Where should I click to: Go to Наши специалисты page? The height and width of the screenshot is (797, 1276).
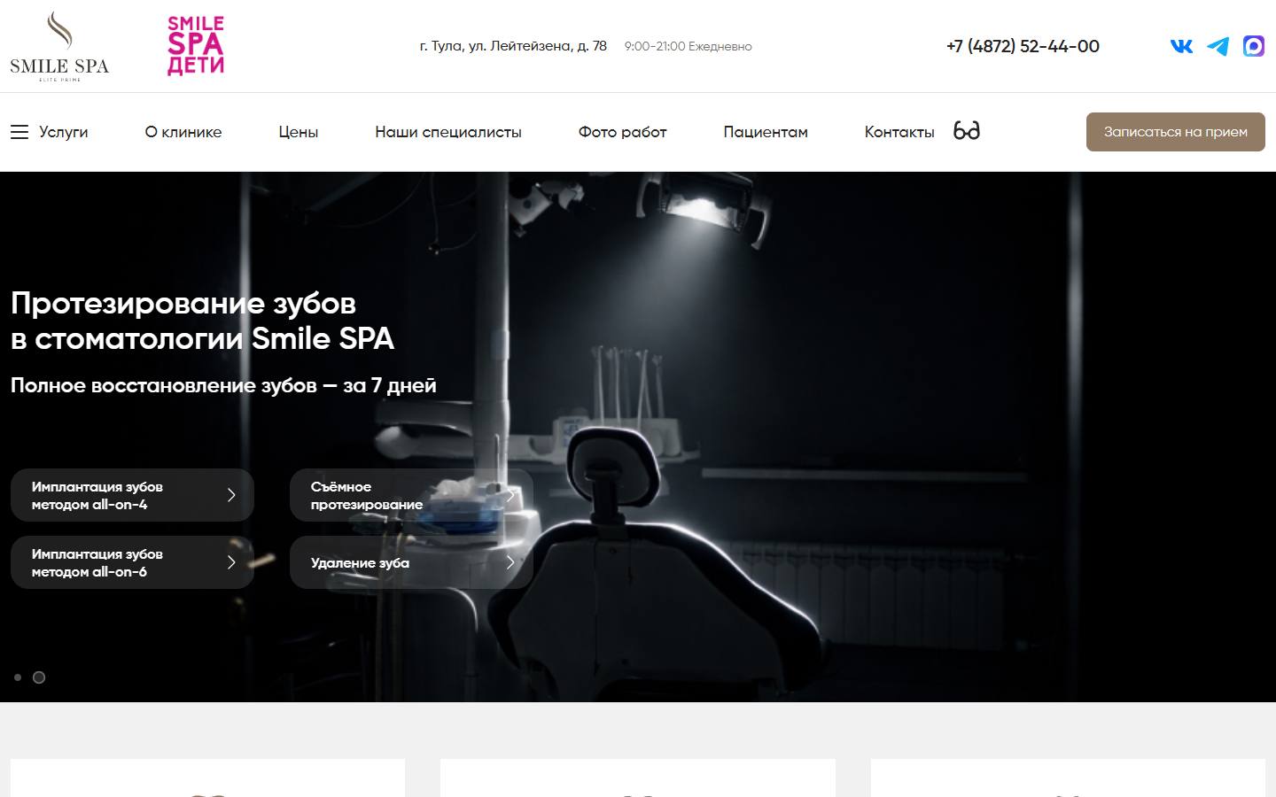tap(448, 132)
